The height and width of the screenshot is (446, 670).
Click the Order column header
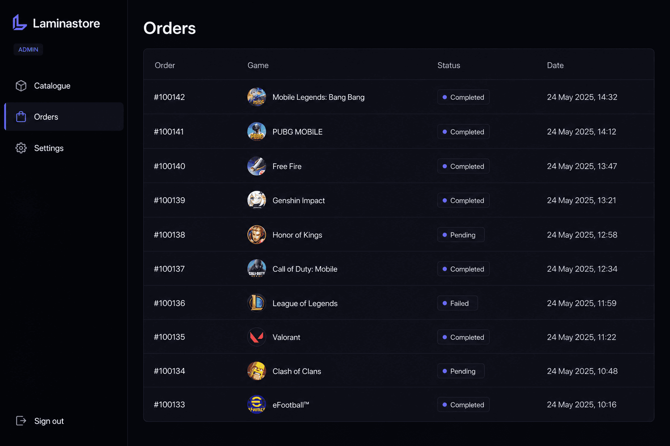(165, 65)
